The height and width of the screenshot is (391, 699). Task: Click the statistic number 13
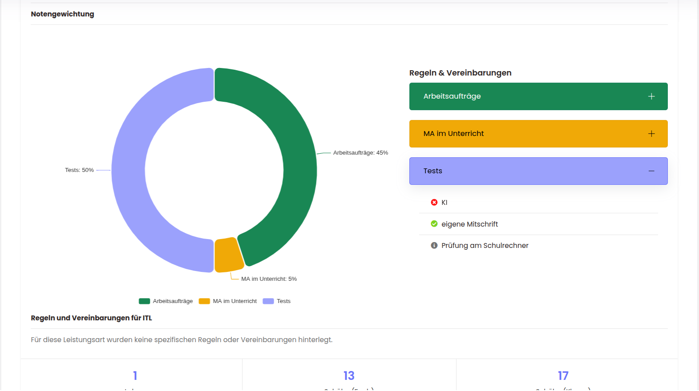coord(349,376)
